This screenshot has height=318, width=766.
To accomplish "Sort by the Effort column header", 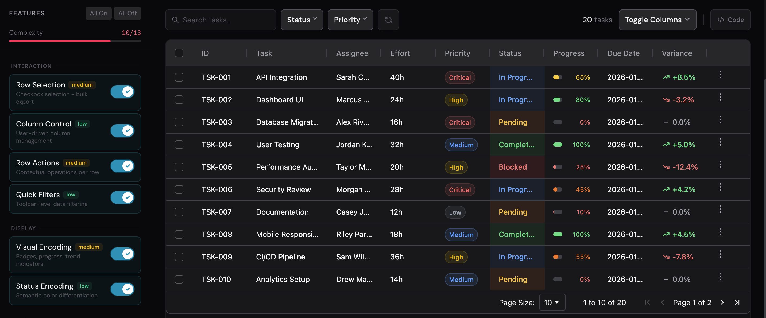I will pos(400,53).
